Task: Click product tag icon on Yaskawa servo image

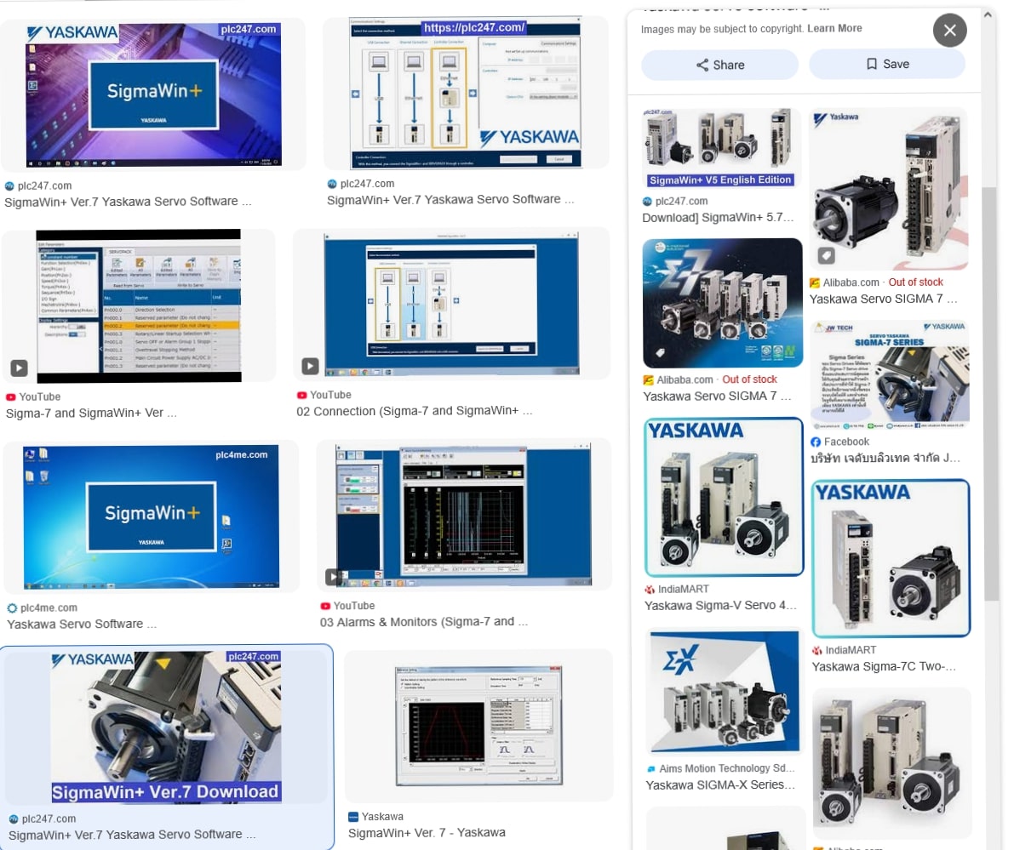Action: click(x=826, y=255)
